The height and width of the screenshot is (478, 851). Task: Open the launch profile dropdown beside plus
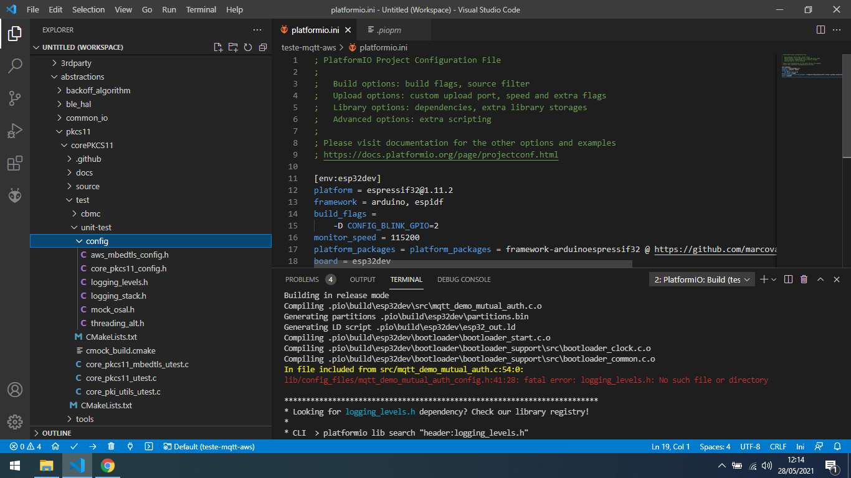pos(774,279)
